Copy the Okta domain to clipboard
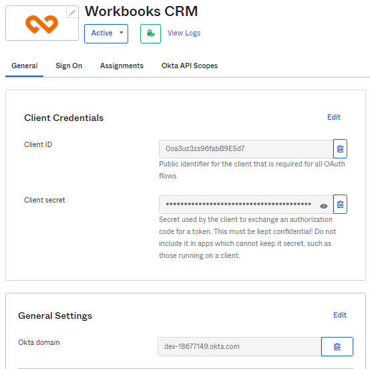This screenshot has height=369, width=370. coord(337,346)
